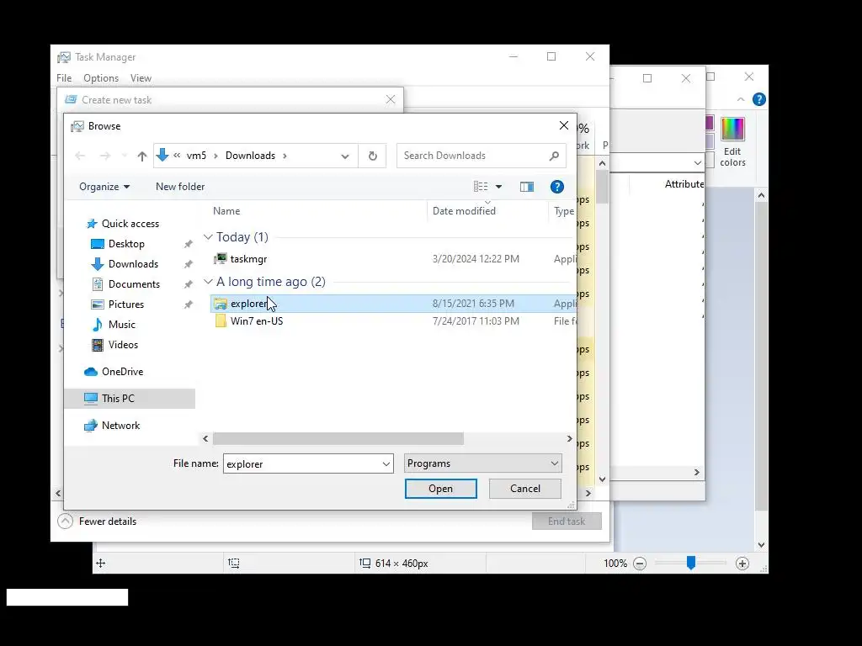Open the File name dropdown list

(x=386, y=464)
